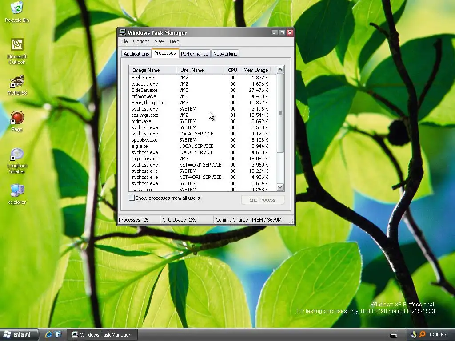
Task: Click the Task Manager title bar icon
Action: click(123, 32)
